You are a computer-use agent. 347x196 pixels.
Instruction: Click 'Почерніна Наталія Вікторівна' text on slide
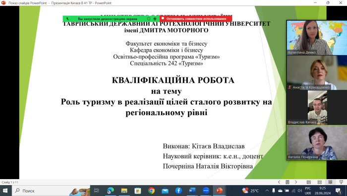pos(208,166)
